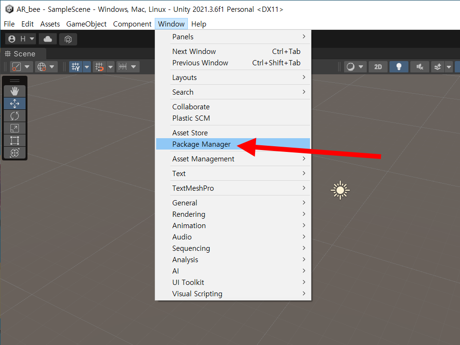The image size is (460, 345).
Task: Click the Plastic SCM version control icon
Action: tap(68, 39)
